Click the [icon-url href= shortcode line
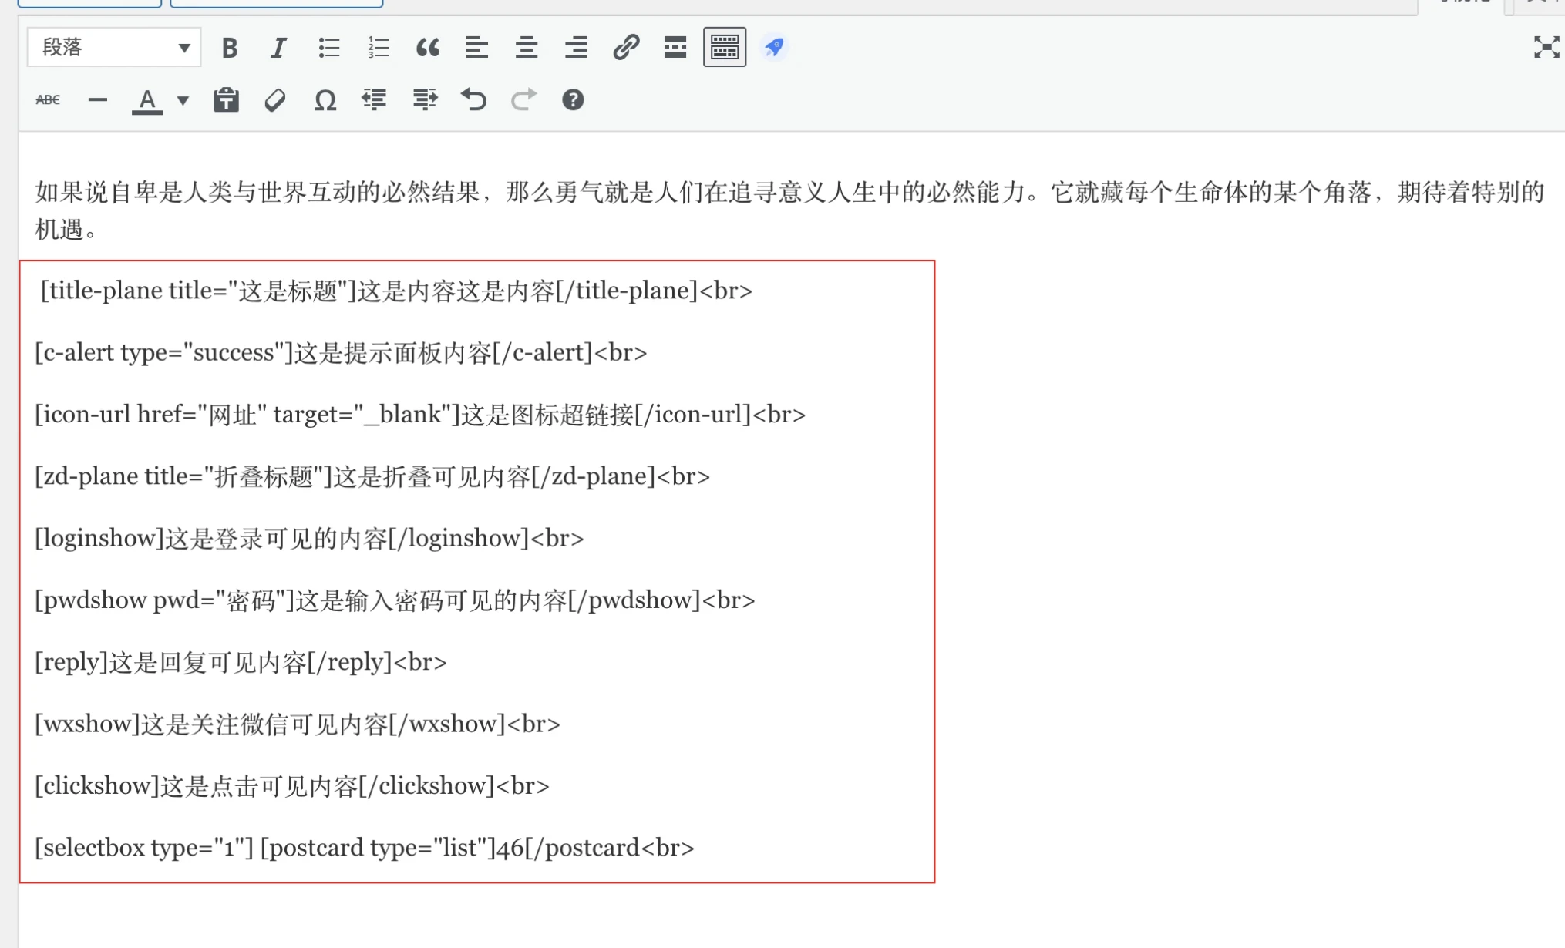Screen dimensions: 1565x948 tap(420, 415)
